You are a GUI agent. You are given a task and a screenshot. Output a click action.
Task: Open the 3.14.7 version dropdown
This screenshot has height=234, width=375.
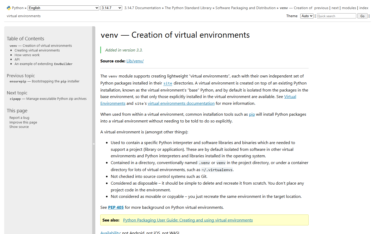click(x=111, y=8)
